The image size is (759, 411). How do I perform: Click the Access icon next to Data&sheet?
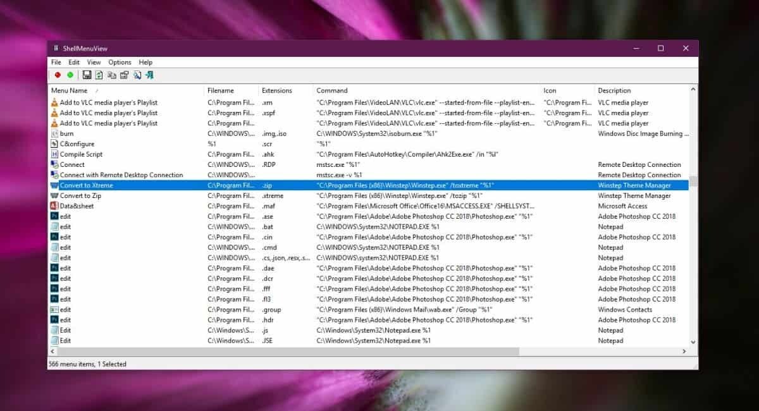55,205
